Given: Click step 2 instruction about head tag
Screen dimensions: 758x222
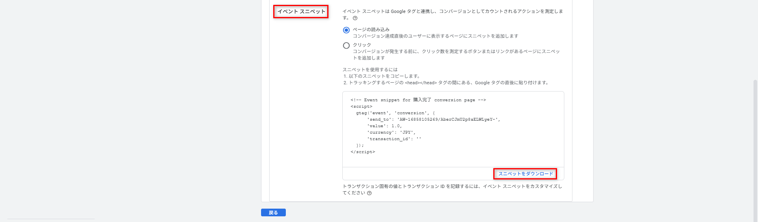Looking at the screenshot, I should point(447,83).
